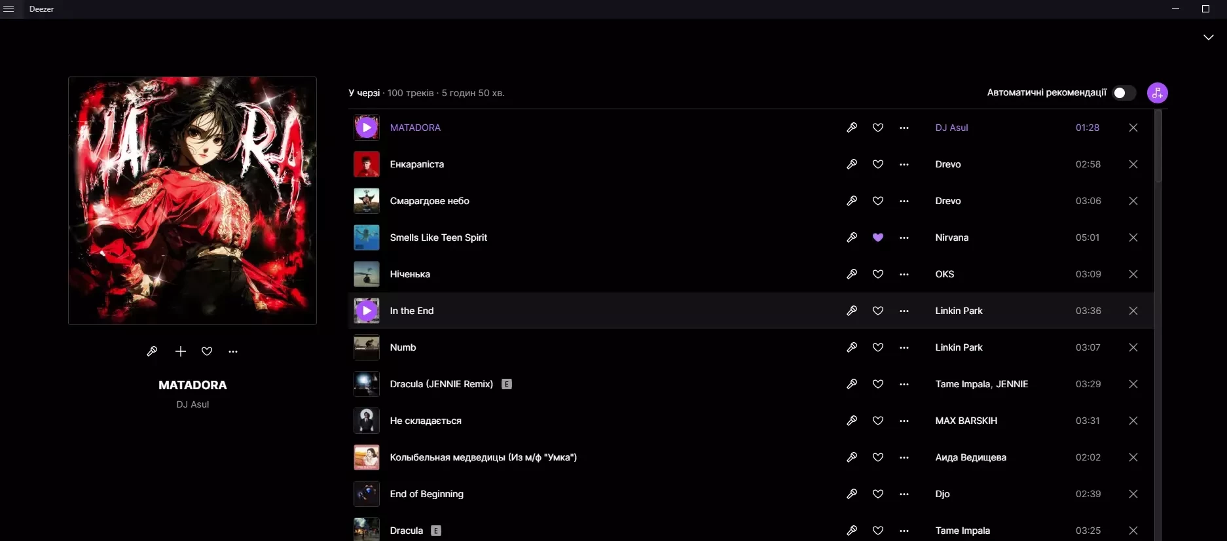Open artist DJ Asul from queue row
This screenshot has height=541, width=1227.
[951, 128]
